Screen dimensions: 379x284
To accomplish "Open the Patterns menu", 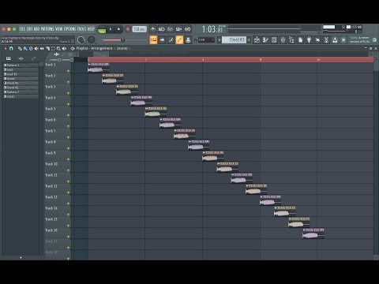I will [x=47, y=29].
